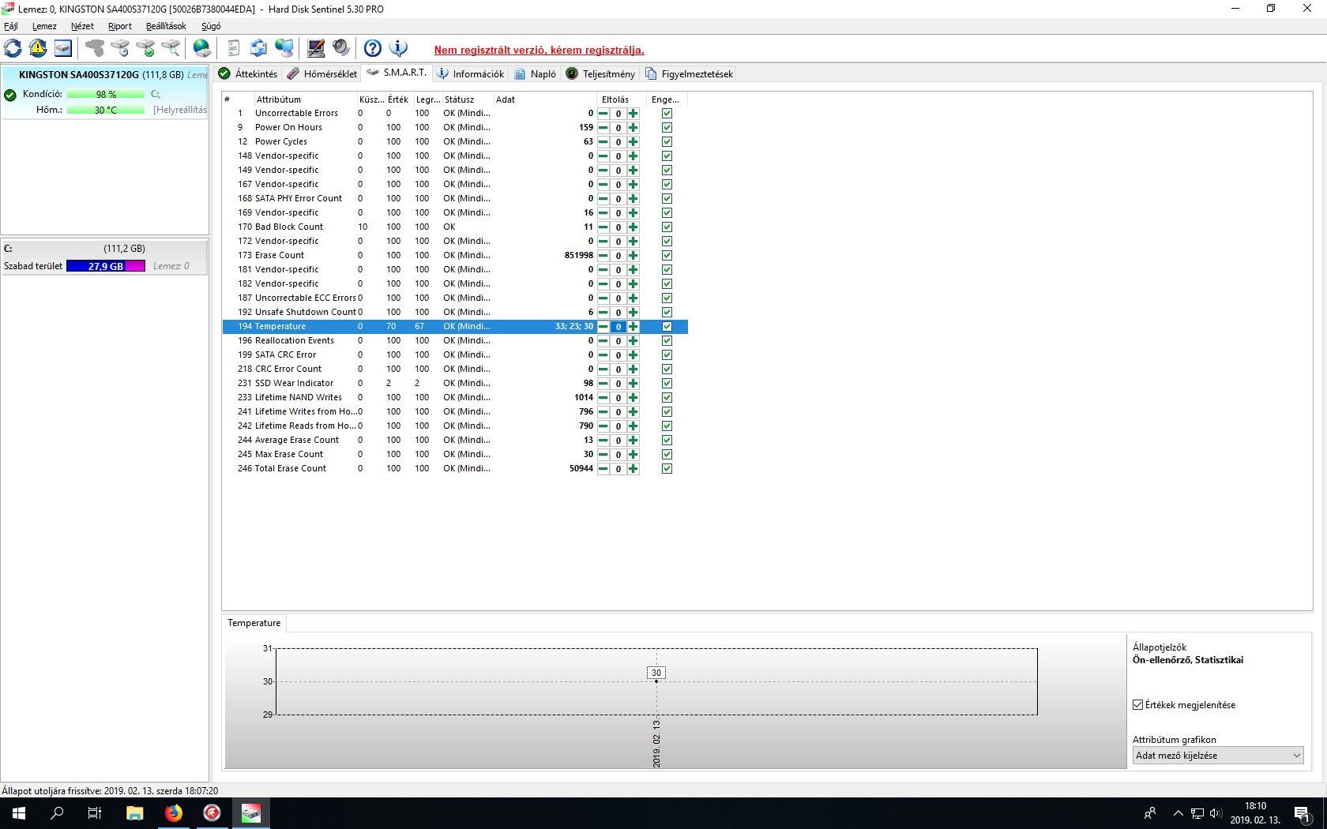Toggle the Enable checkbox for Lifetime NAND Writes
The width and height of the screenshot is (1327, 829).
pyautogui.click(x=667, y=398)
